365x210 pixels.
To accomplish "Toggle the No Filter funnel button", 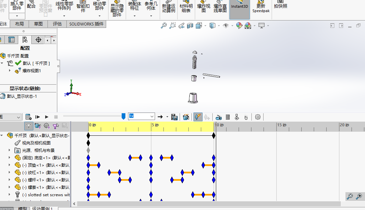I will 28,126.
